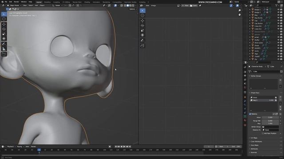The width and height of the screenshot is (284, 159).
Task: Toggle visibility of Shoes in the outliner
Action: point(278,45)
